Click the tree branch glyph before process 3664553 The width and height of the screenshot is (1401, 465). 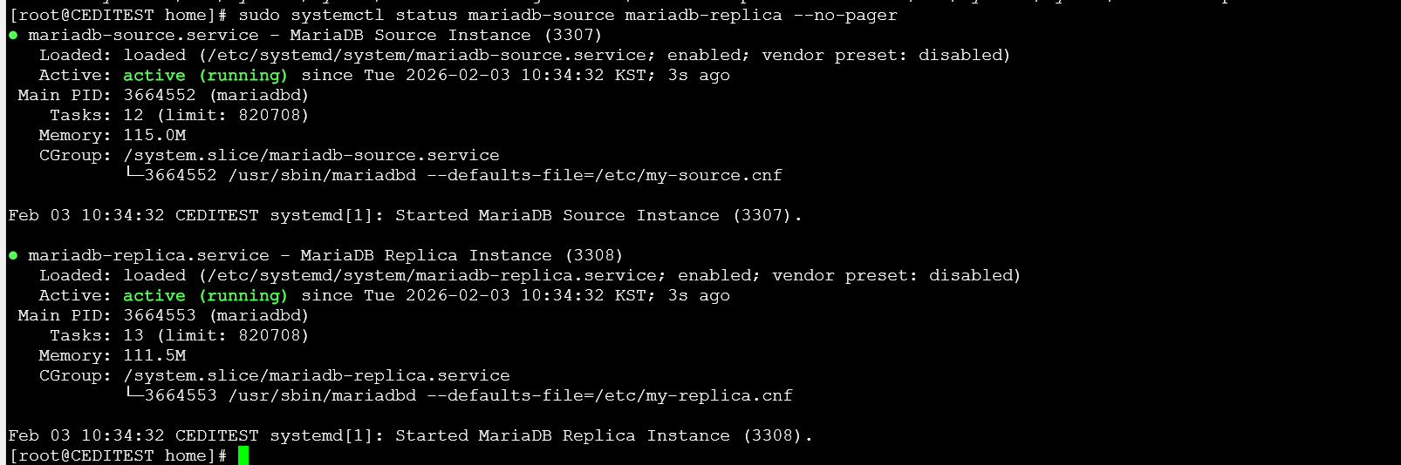(133, 395)
